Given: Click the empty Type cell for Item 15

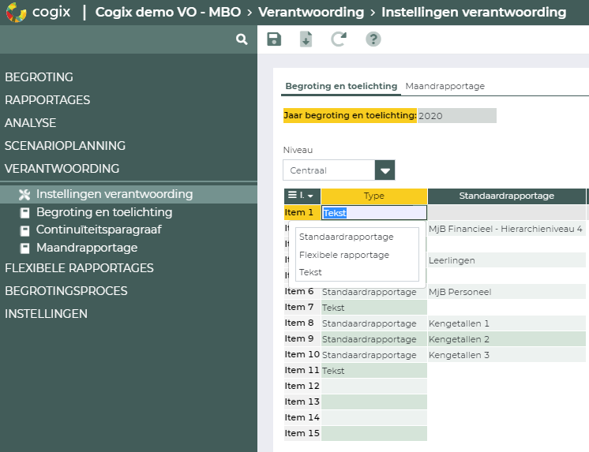Looking at the screenshot, I should (x=374, y=433).
